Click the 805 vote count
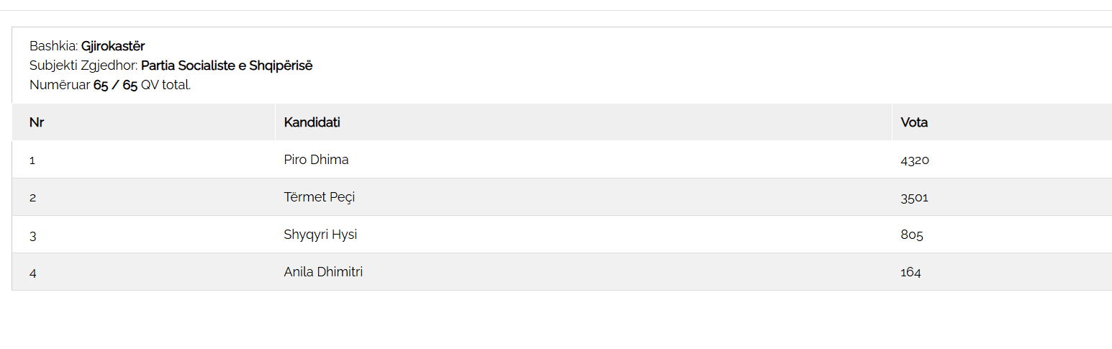Viewport: 1112px width, 349px height. pos(912,235)
